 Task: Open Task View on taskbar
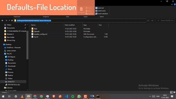click(9, 97)
